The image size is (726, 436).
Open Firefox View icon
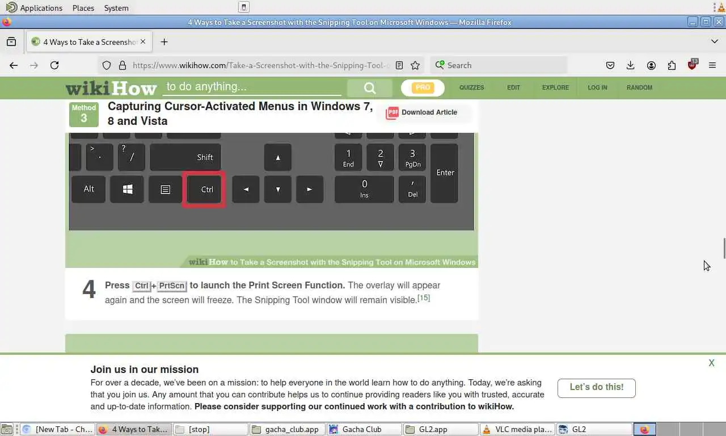[11, 41]
